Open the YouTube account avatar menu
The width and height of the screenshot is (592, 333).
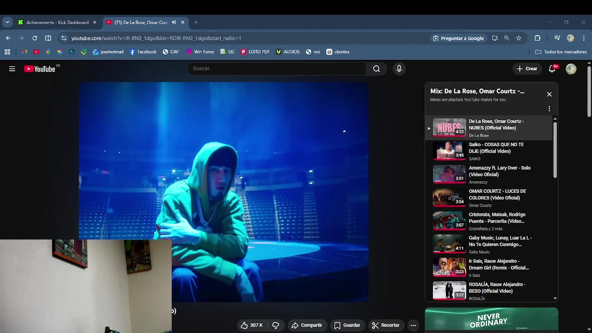(x=571, y=69)
